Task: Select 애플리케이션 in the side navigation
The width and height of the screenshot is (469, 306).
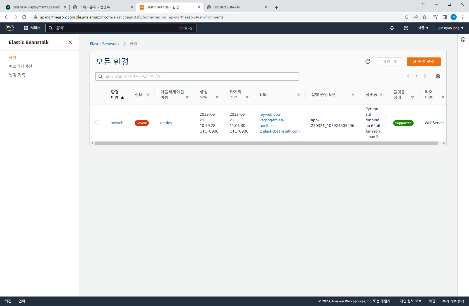Action: (x=20, y=66)
